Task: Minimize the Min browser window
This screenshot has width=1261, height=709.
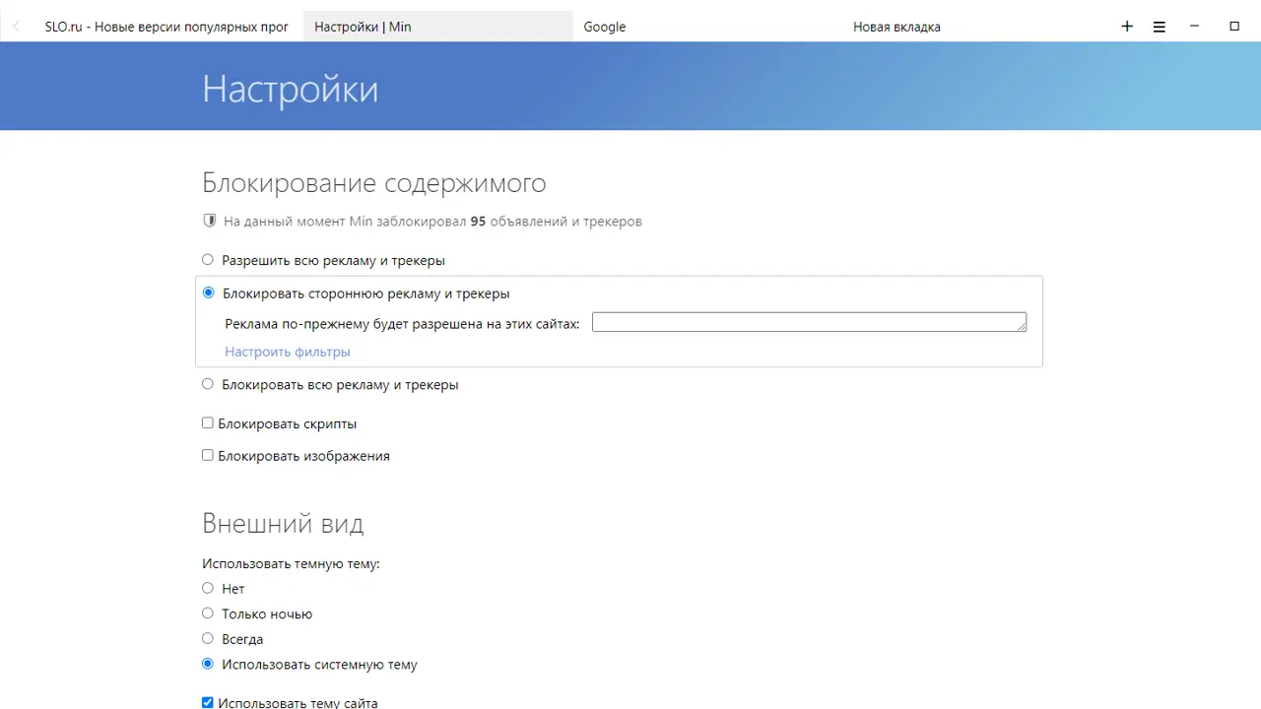Action: pos(1195,27)
